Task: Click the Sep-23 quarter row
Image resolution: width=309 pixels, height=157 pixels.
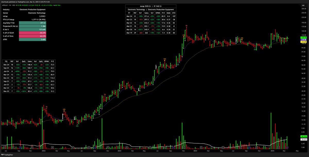Action: pos(29,81)
